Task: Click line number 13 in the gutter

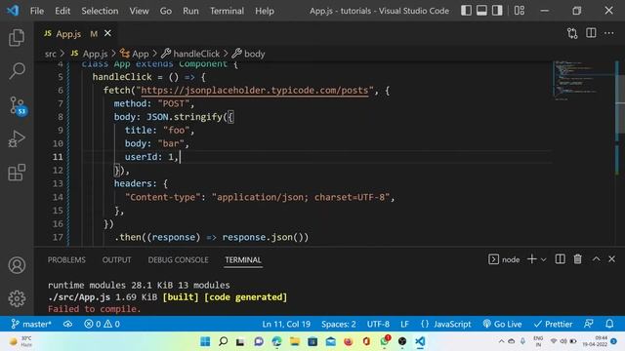Action: pyautogui.click(x=58, y=183)
